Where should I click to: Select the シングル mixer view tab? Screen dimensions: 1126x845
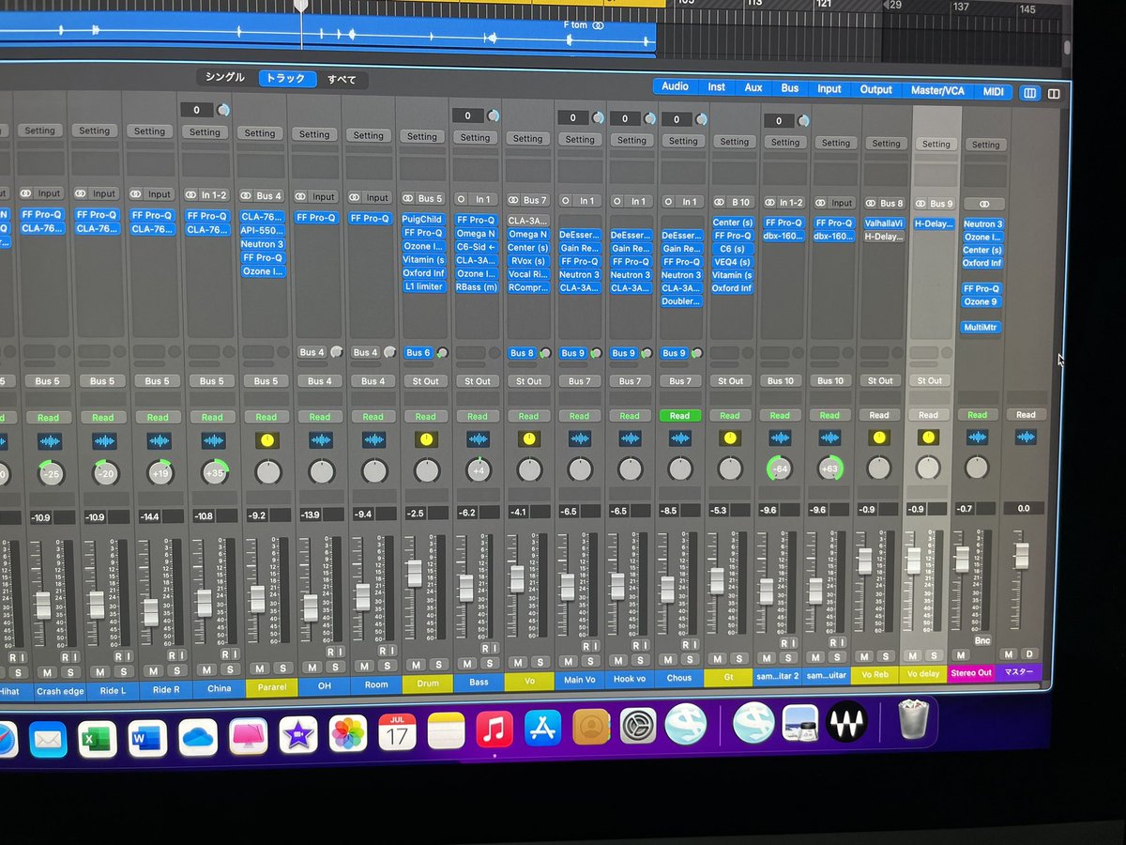pos(225,78)
